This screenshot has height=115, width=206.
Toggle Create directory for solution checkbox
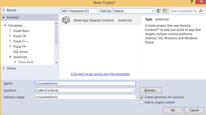(141, 97)
